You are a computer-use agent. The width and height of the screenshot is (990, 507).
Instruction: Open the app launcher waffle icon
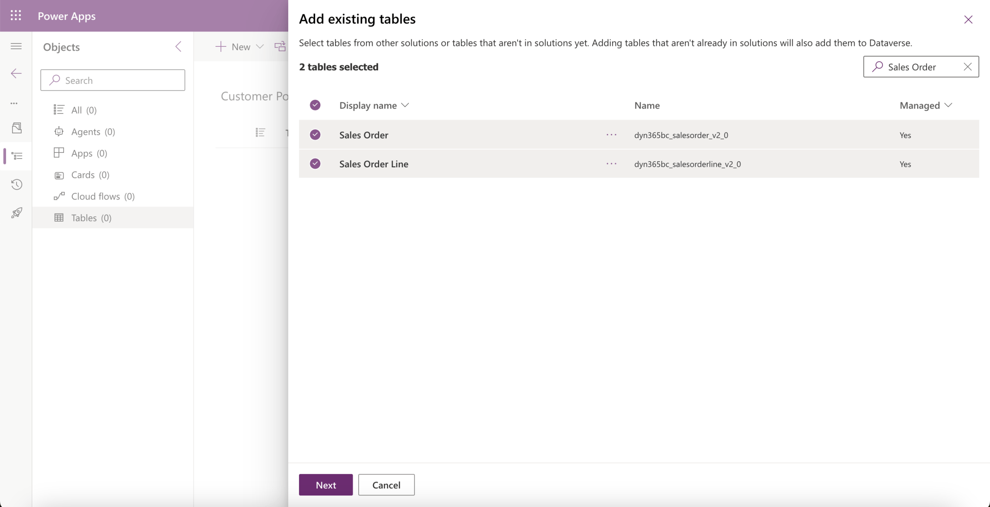pyautogui.click(x=16, y=16)
